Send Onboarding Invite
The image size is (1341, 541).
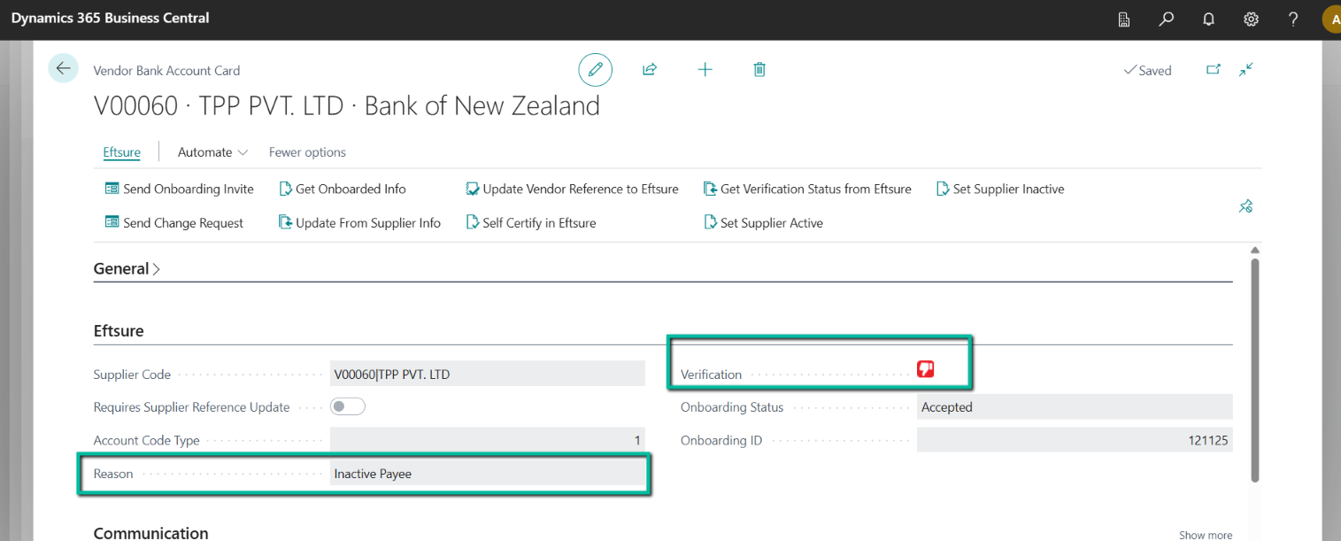pyautogui.click(x=180, y=189)
